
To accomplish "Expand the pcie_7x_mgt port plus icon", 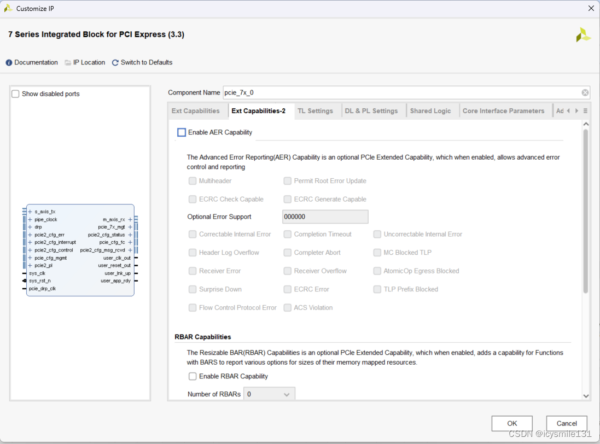I will pyautogui.click(x=130, y=227).
